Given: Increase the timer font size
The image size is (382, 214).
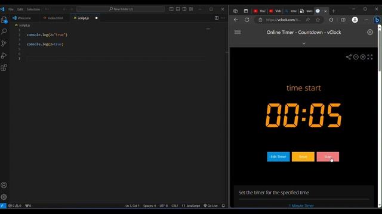Looking at the screenshot, I should (x=363, y=57).
